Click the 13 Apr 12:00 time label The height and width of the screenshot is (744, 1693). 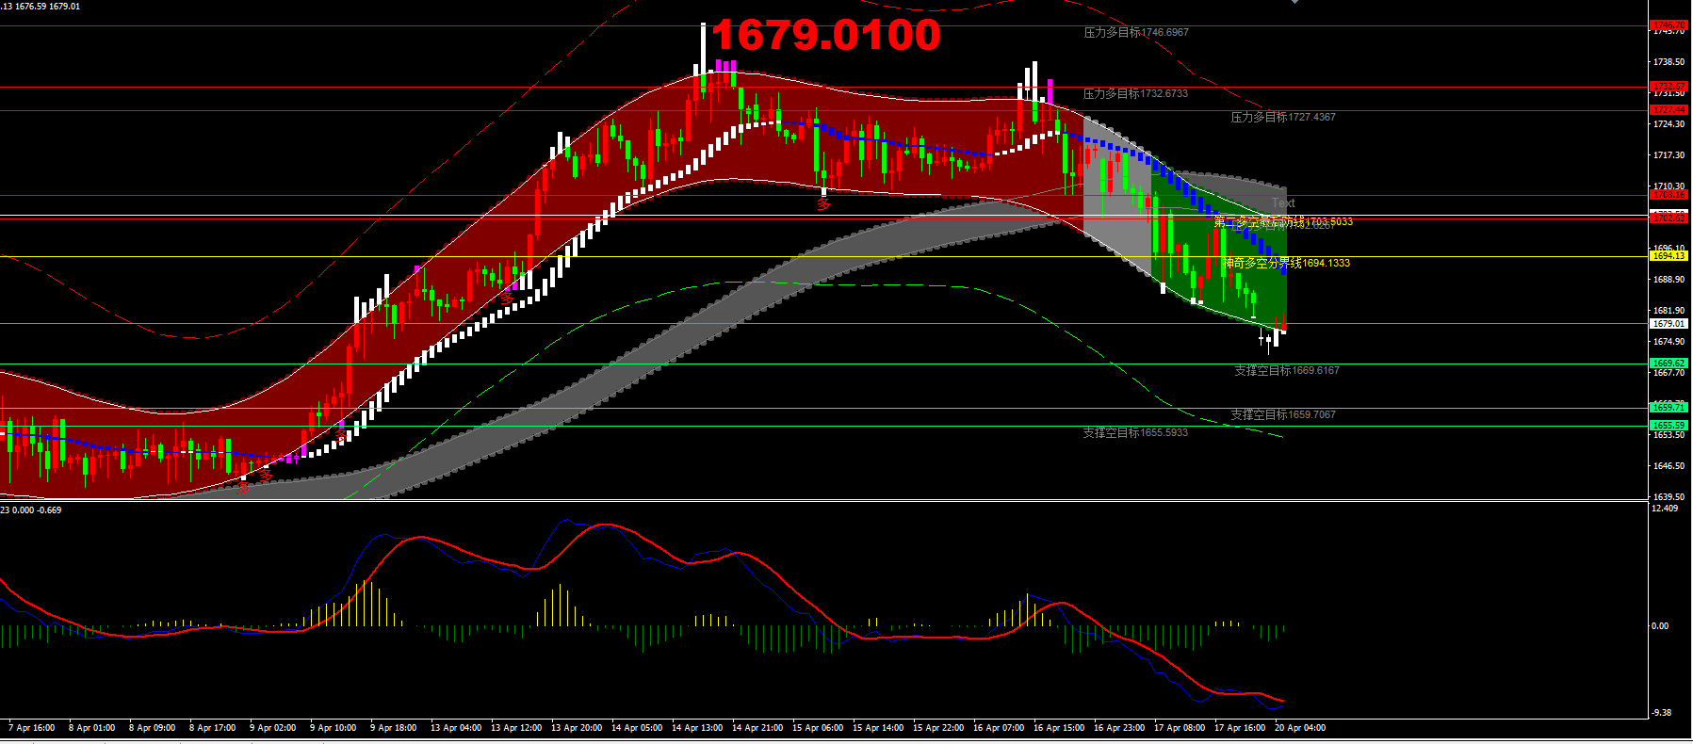pyautogui.click(x=516, y=728)
